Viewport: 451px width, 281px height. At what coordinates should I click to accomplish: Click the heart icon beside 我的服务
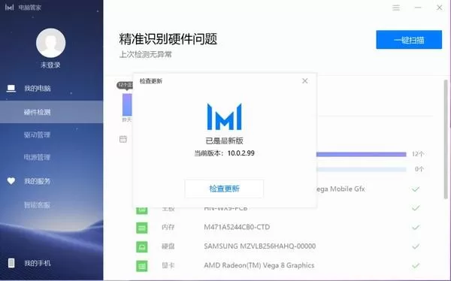[x=11, y=181]
